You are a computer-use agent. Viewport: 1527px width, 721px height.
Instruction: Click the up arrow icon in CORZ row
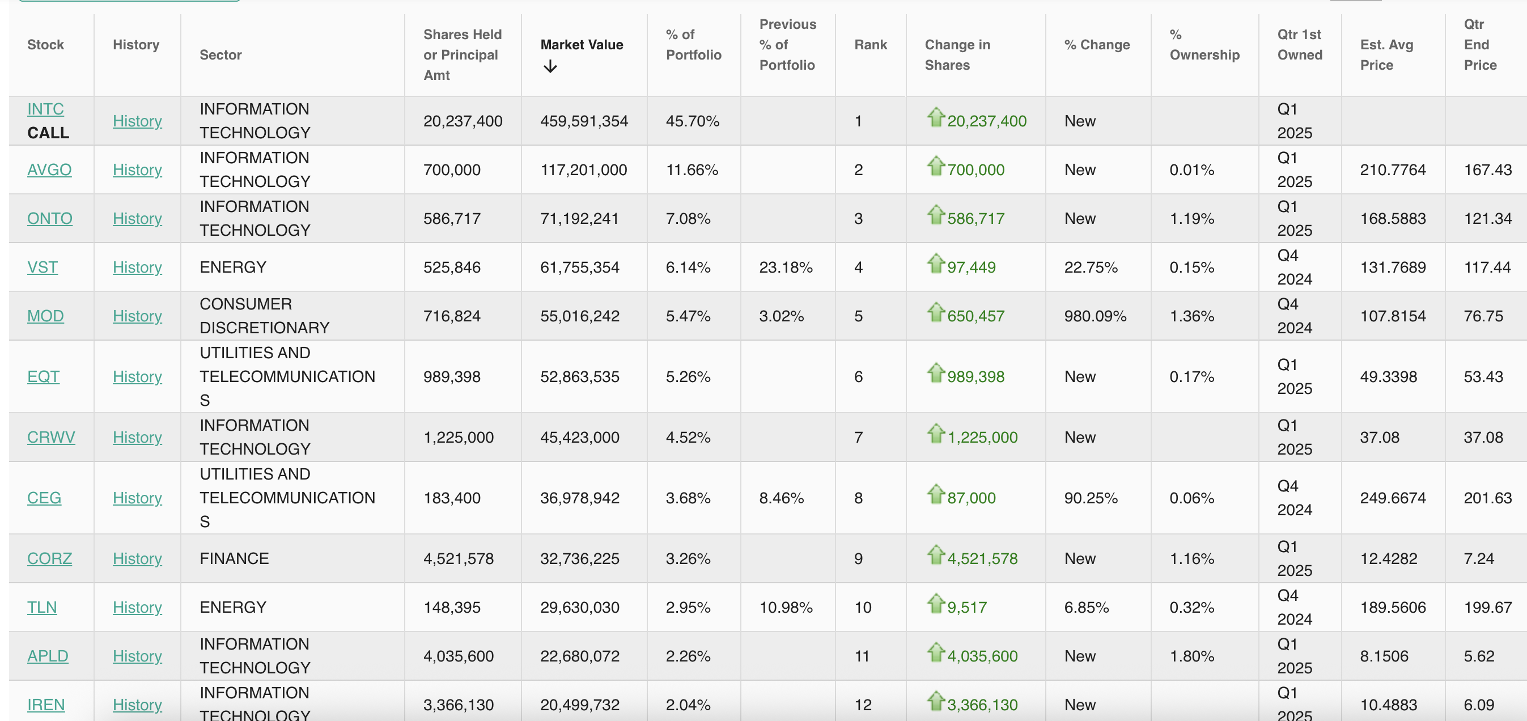point(935,554)
